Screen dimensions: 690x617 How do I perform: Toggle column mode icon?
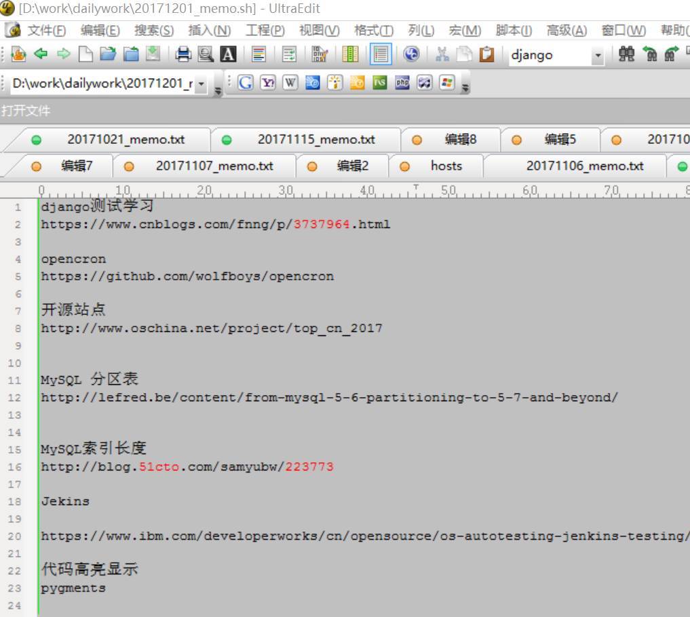(350, 54)
